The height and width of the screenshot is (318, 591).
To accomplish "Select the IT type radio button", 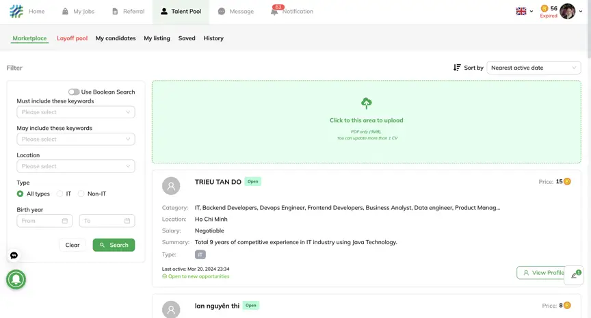I will [x=60, y=194].
